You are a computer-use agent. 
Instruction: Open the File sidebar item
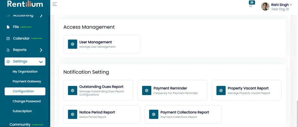click(x=16, y=27)
